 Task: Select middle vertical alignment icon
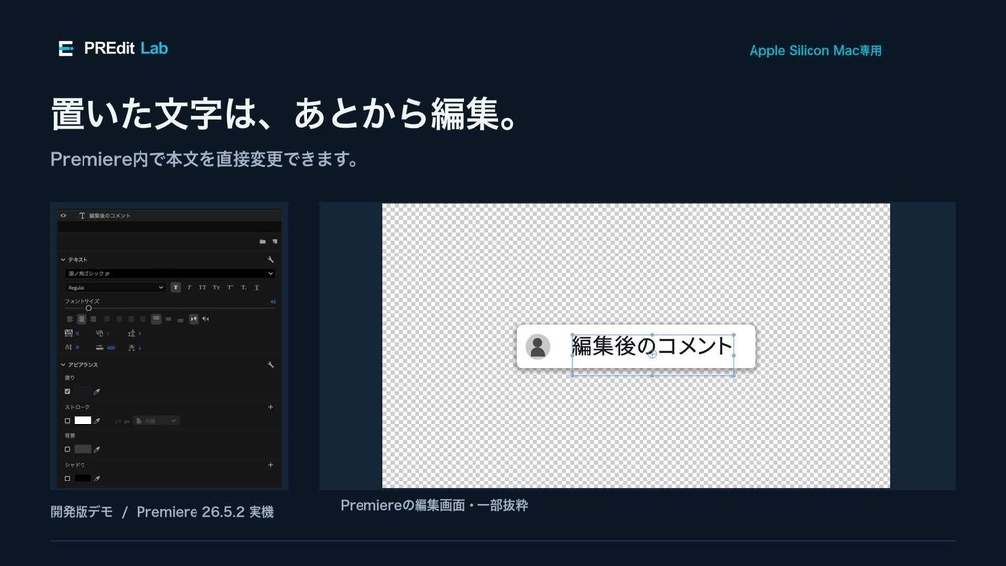pyautogui.click(x=168, y=319)
